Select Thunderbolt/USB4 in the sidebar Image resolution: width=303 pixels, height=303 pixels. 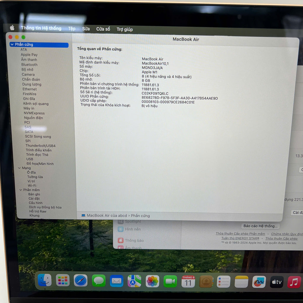click(x=40, y=146)
